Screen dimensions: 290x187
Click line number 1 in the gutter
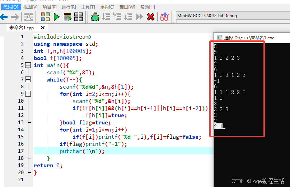(x=22, y=37)
